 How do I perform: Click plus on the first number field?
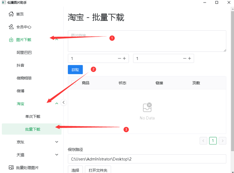click(x=124, y=59)
